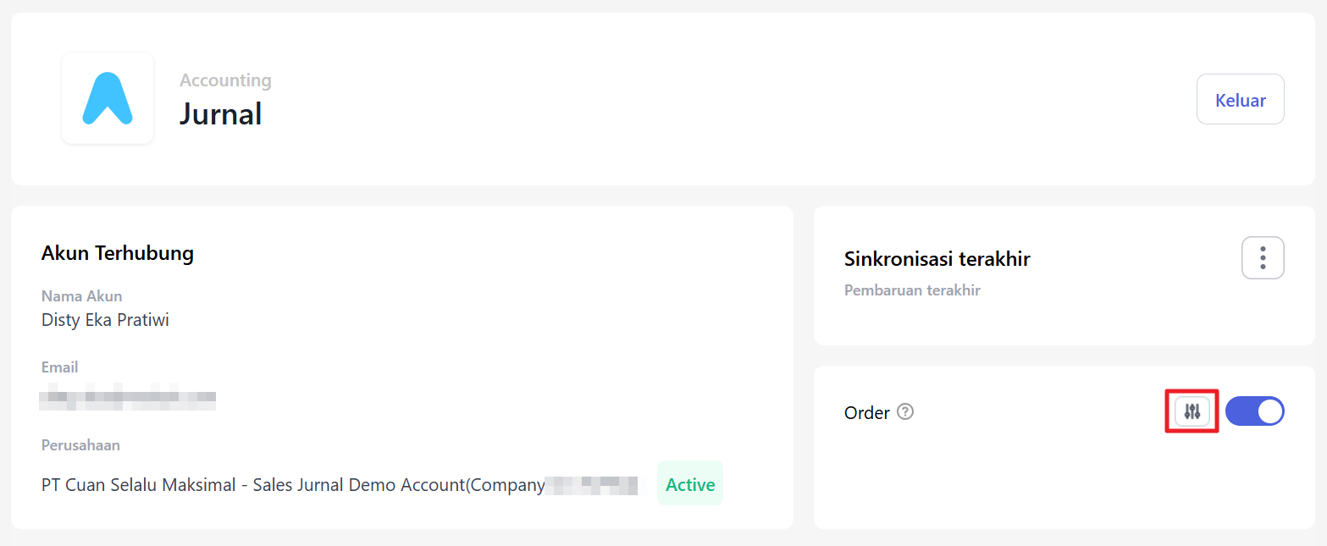Screen dimensions: 1327x546
Task: Click the green Active status badge
Action: click(x=689, y=484)
